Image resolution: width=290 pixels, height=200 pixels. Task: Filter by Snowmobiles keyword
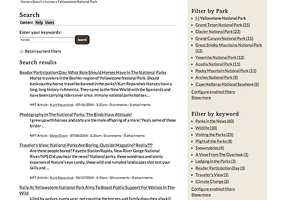point(210,148)
